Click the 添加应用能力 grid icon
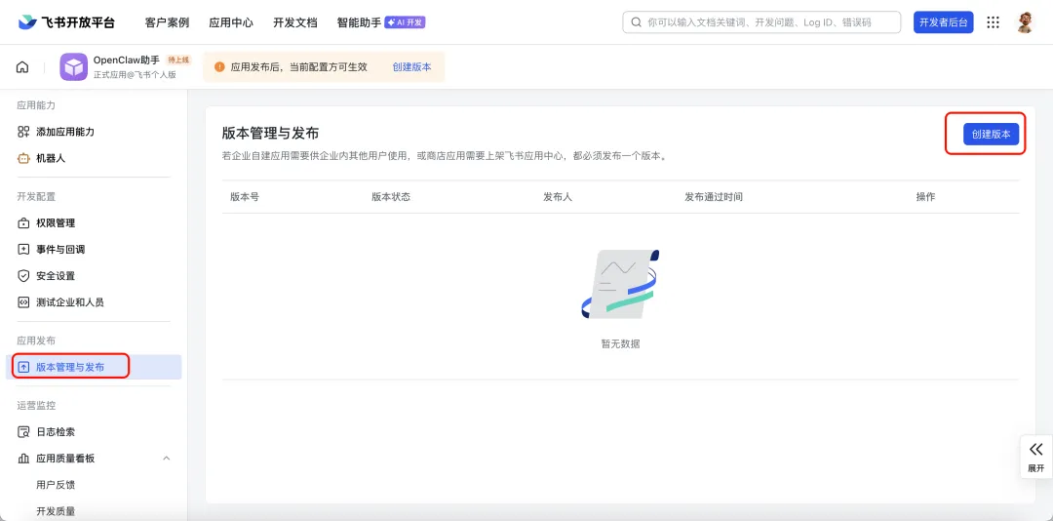1053x521 pixels. (23, 132)
